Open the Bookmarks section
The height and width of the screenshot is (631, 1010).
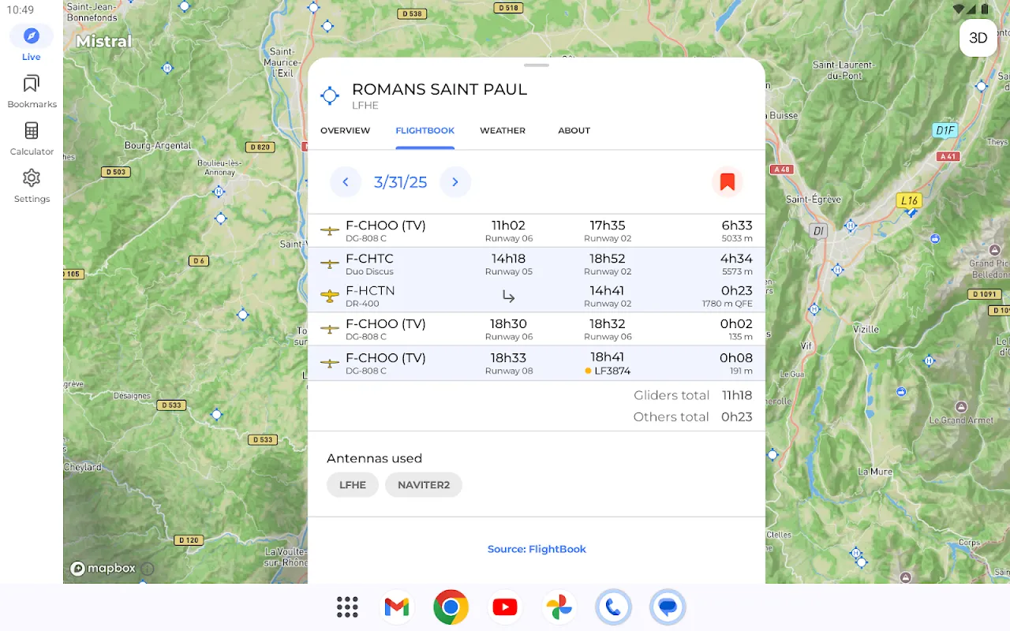coord(32,91)
